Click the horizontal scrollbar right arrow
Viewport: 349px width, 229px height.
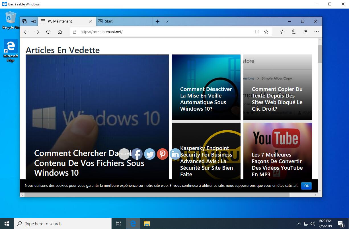316,194
